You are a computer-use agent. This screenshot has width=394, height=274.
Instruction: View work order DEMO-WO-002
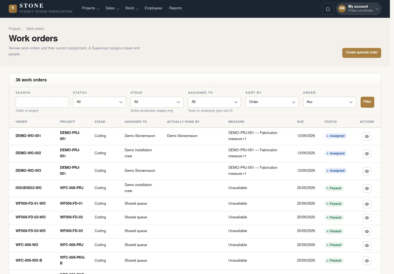(367, 154)
